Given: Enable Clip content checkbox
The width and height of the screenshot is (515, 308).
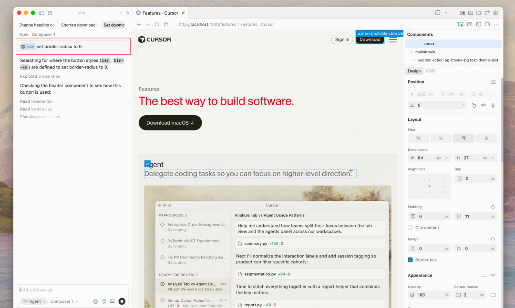Looking at the screenshot, I should (x=410, y=228).
